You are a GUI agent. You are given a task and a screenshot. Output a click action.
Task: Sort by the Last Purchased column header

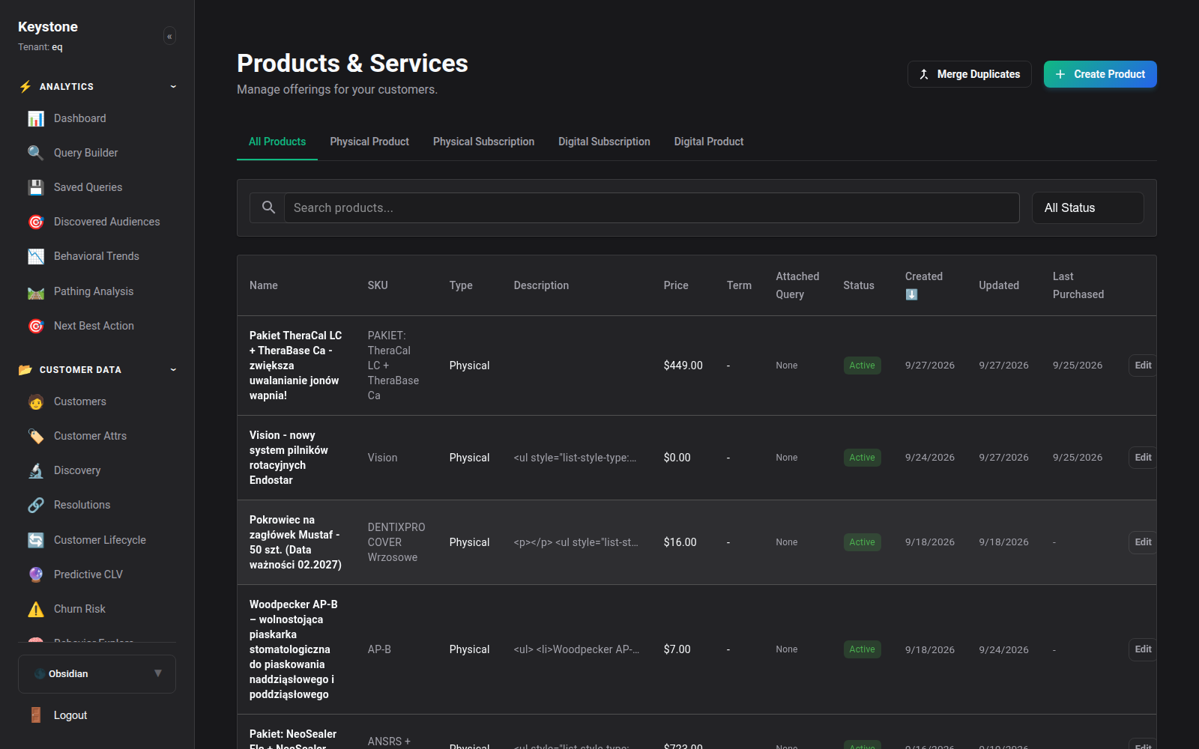pos(1078,285)
